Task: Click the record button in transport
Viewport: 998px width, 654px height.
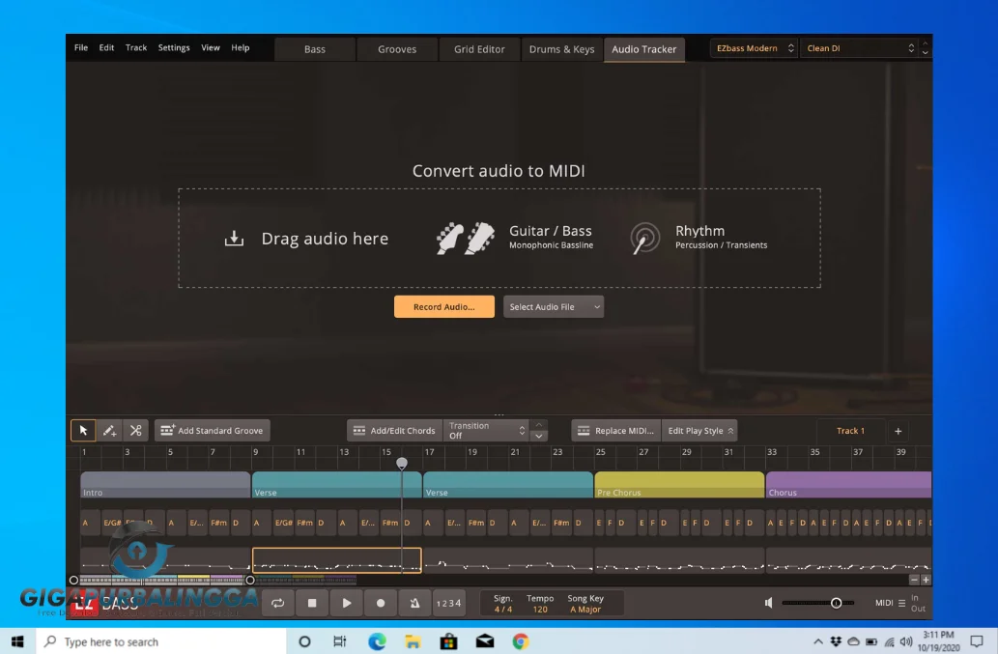Action: 381,603
